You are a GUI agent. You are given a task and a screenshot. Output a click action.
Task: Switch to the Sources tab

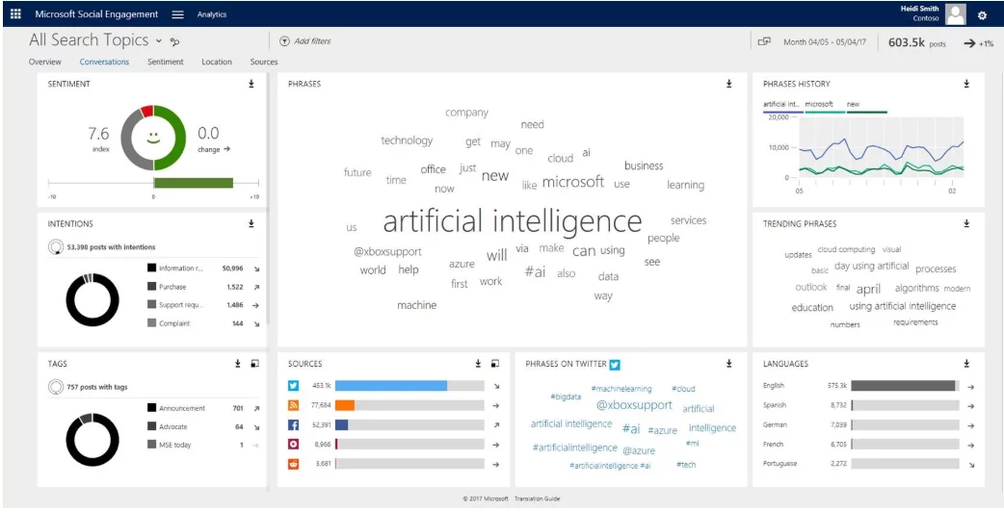coord(264,62)
